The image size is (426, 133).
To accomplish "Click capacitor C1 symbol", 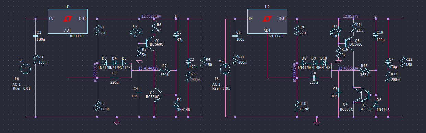I will coord(36,36).
